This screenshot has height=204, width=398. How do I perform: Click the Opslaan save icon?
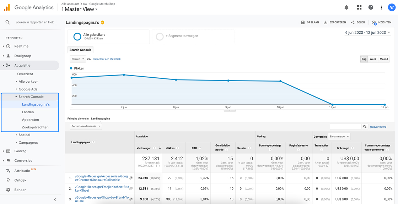point(303,22)
